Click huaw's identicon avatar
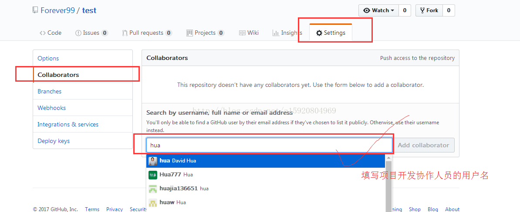This screenshot has width=520, height=212. click(152, 203)
